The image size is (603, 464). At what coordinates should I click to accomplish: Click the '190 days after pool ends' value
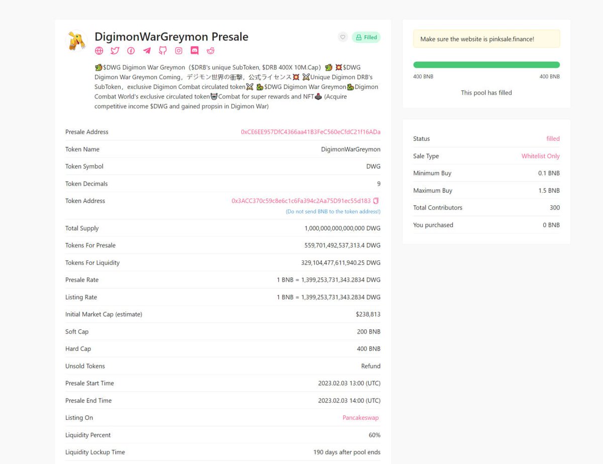coord(347,452)
